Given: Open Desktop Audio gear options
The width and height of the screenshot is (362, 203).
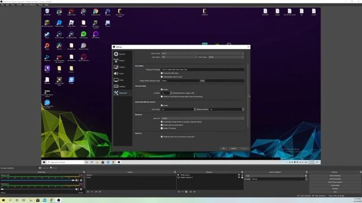Looking at the screenshot, I should (81, 180).
